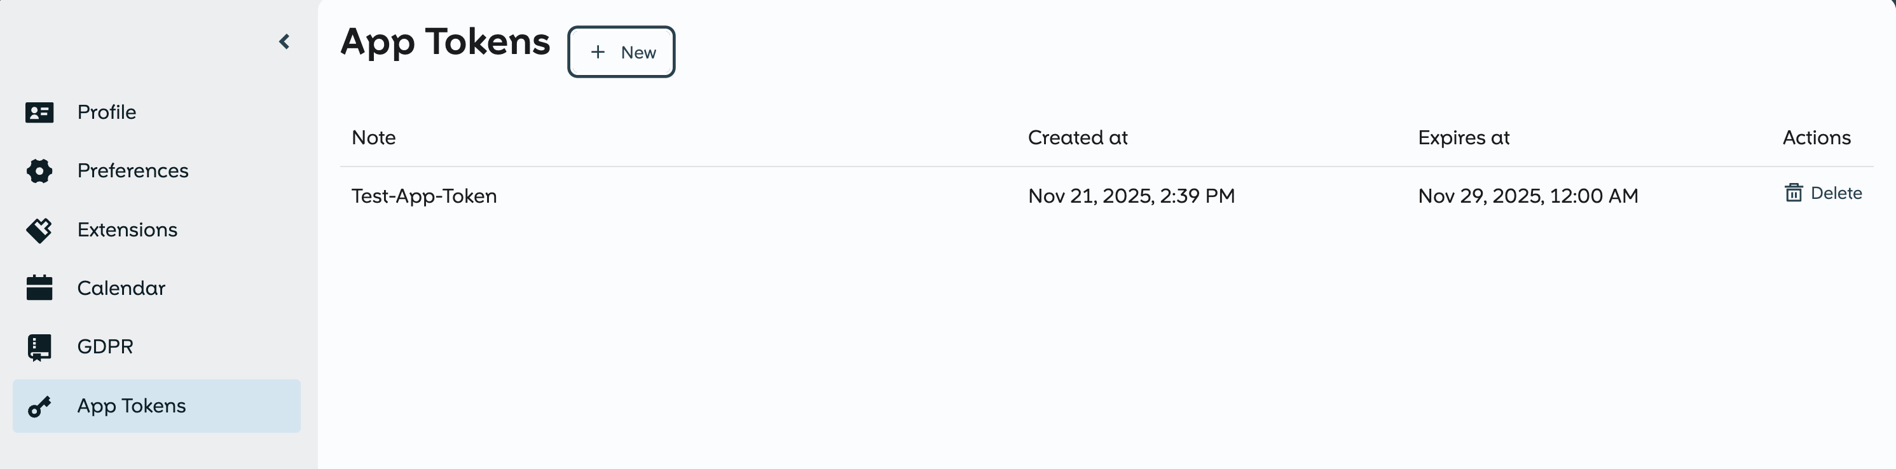Click the Created at column header
The image size is (1896, 469).
click(x=1078, y=137)
